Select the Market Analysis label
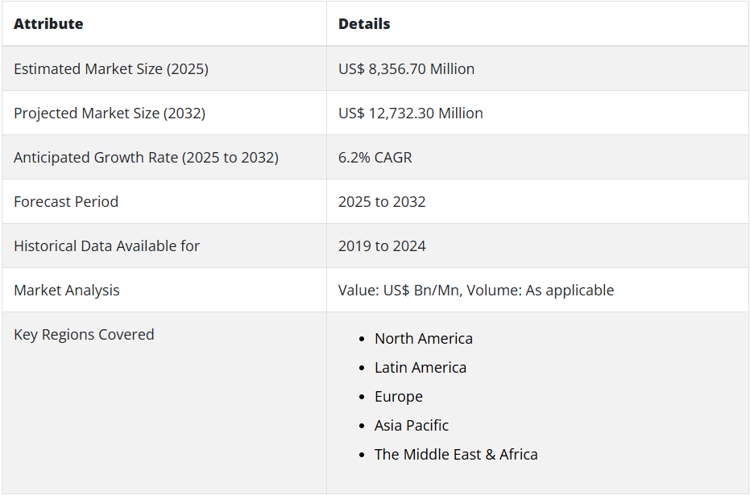 [67, 291]
